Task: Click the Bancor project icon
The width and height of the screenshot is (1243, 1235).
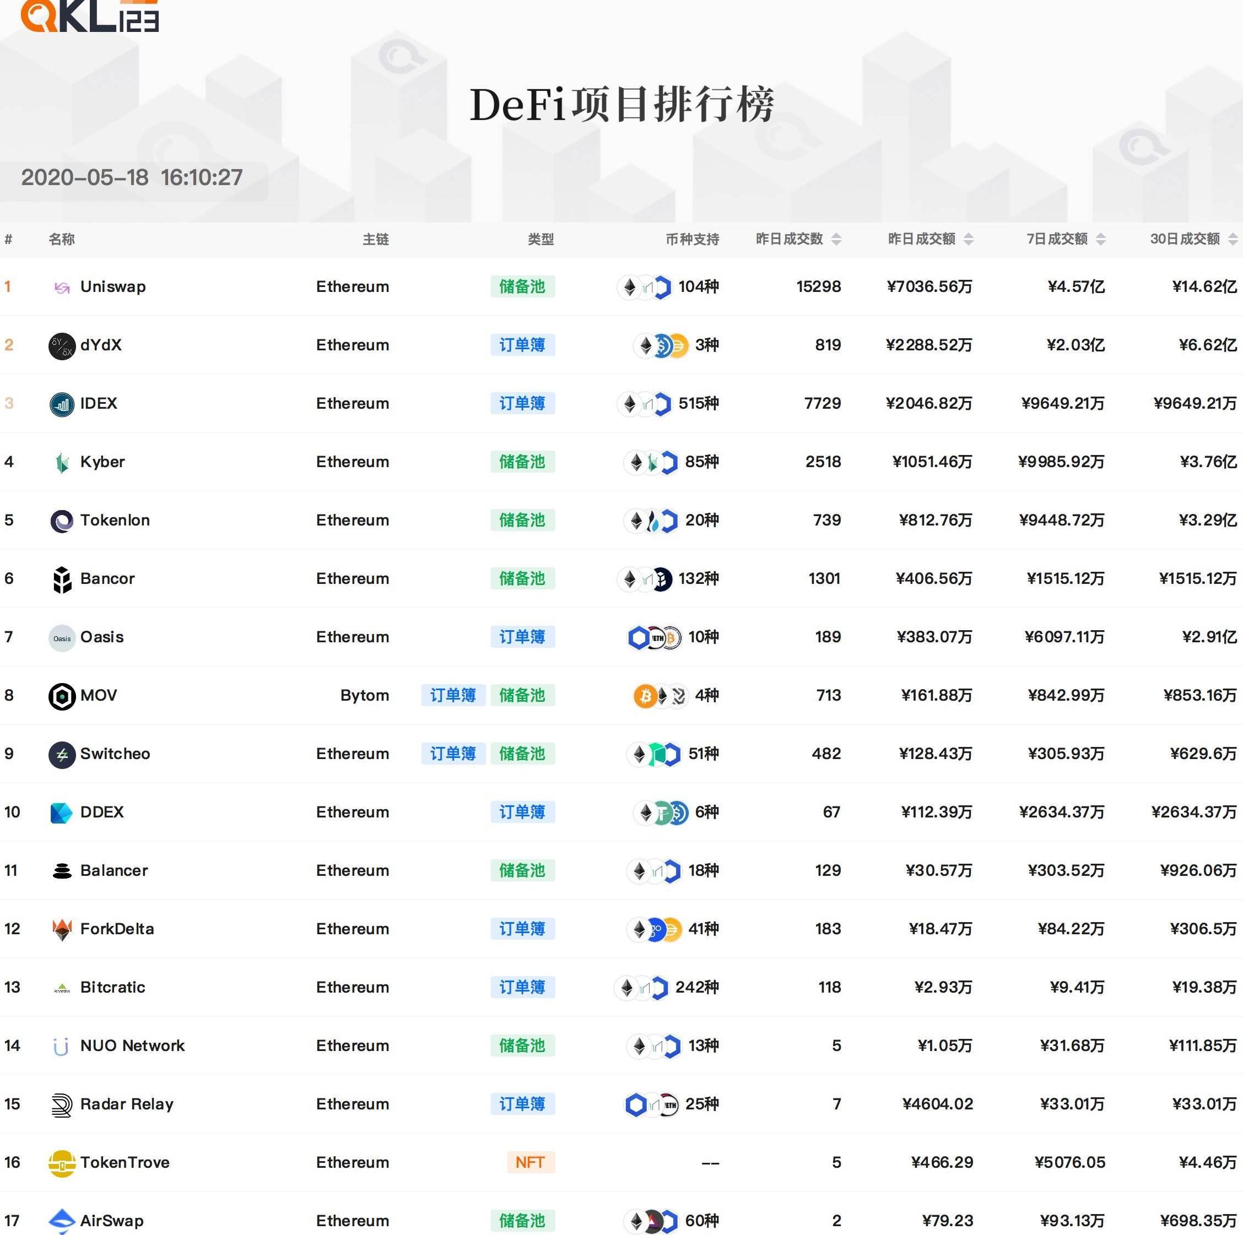Action: point(62,579)
